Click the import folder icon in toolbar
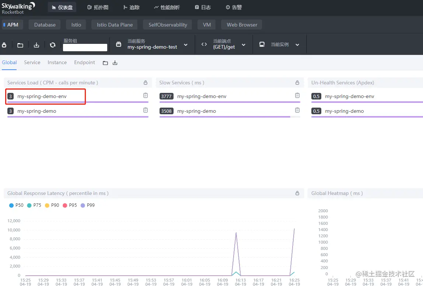Image resolution: width=423 pixels, height=286 pixels. (20, 45)
